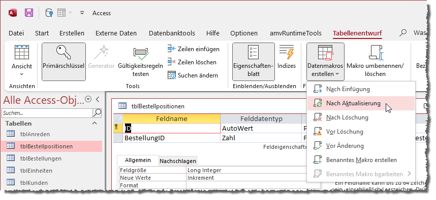Open the navigation pane circular dropdown

pyautogui.click(x=88, y=99)
